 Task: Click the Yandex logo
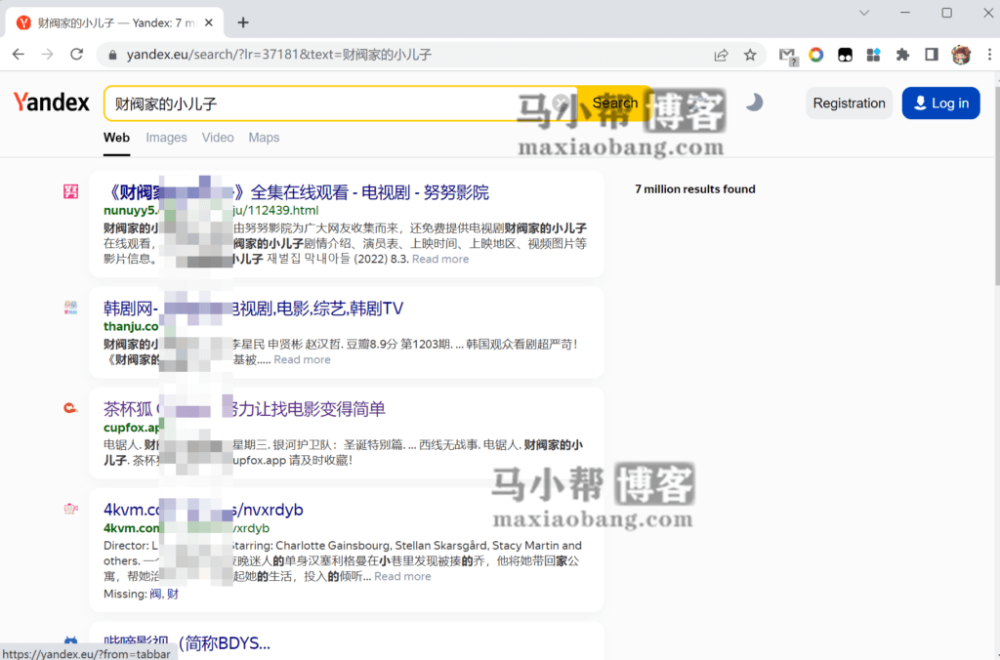pos(52,103)
